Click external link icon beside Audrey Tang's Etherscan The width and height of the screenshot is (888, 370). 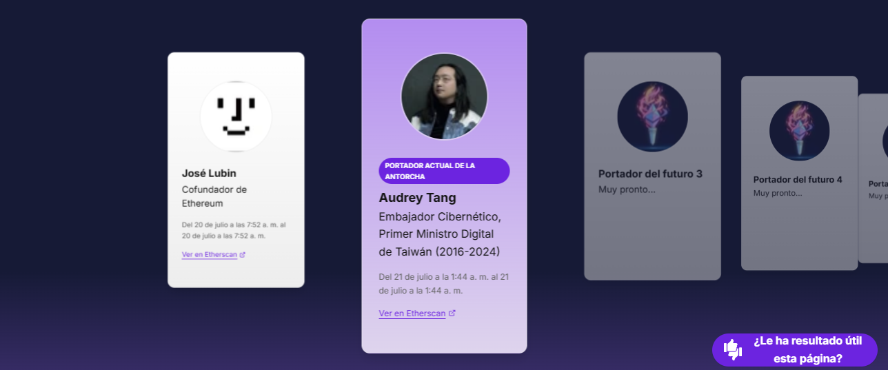click(452, 313)
